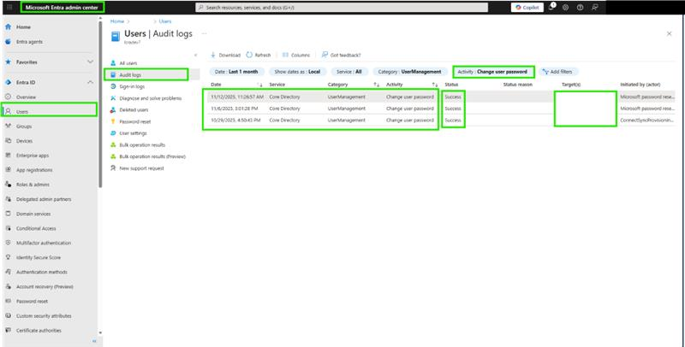Click the User settings gear icon

pos(113,133)
